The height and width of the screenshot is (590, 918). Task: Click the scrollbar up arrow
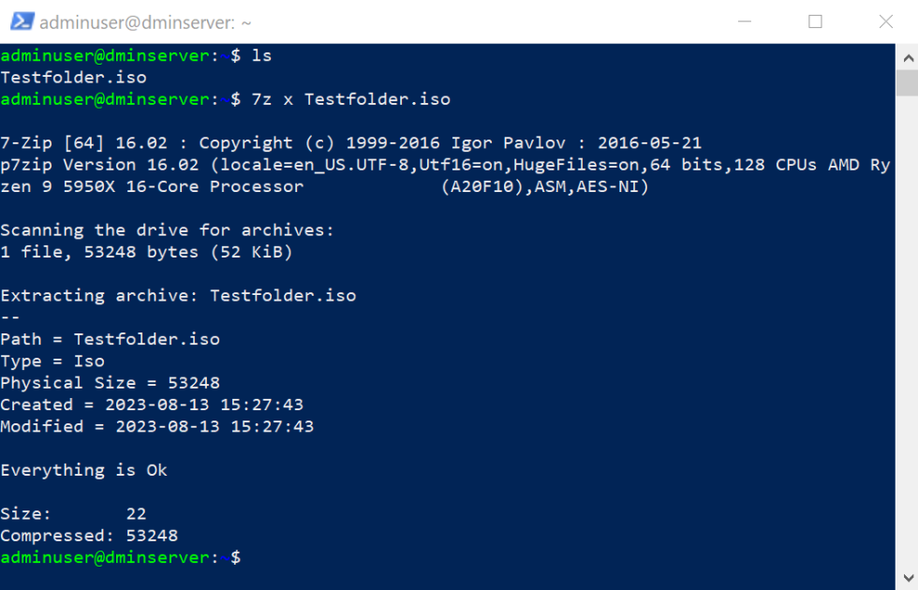click(907, 56)
